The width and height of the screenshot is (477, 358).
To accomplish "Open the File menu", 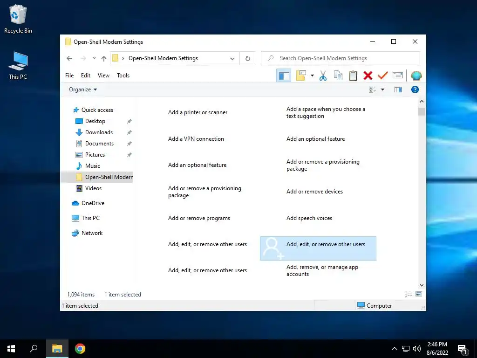I will 69,76.
